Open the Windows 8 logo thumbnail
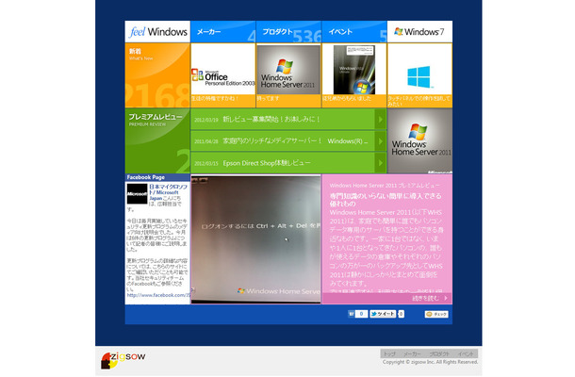This screenshot has height=377, width=575. [419, 70]
